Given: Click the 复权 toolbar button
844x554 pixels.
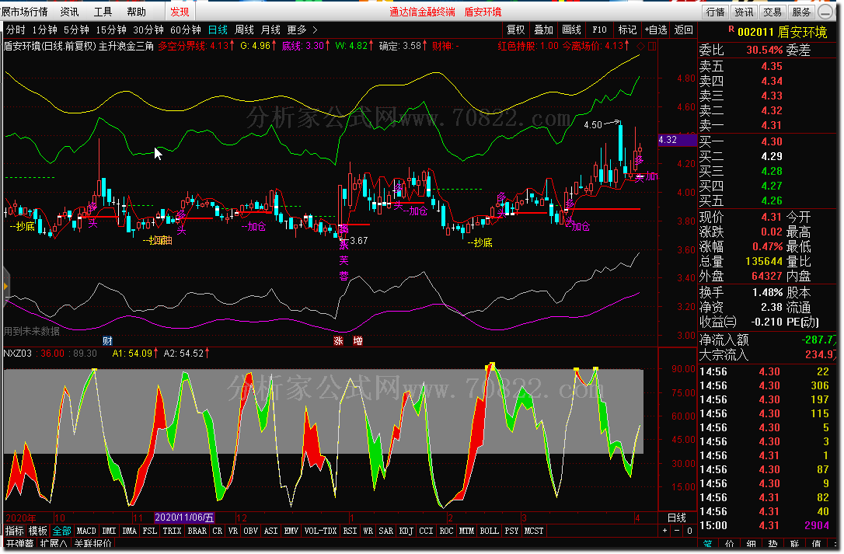Looking at the screenshot, I should (516, 30).
